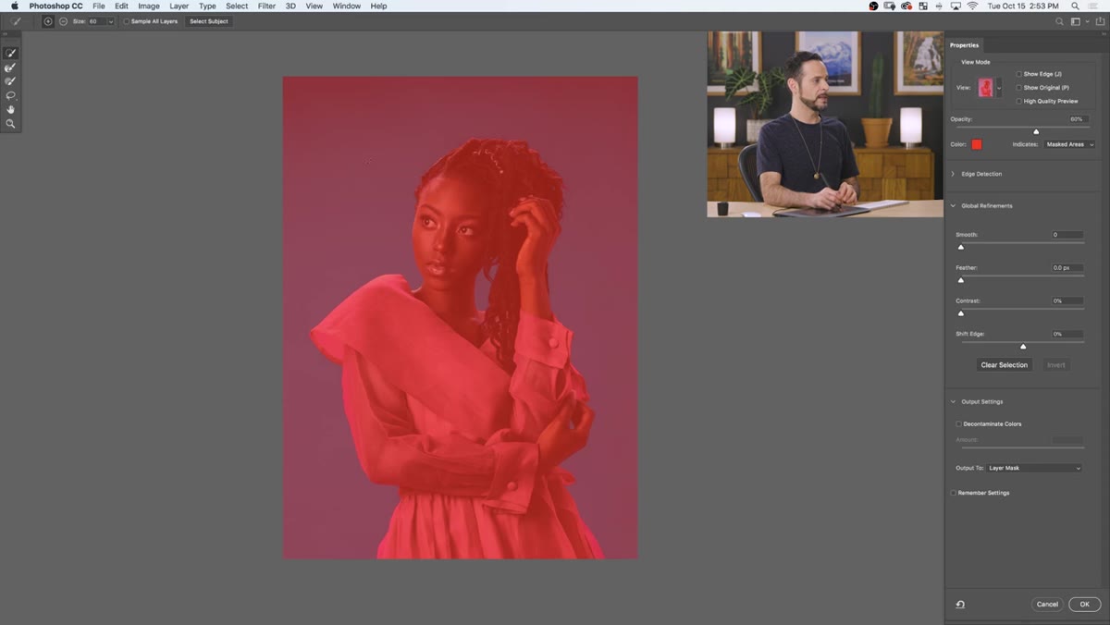Select the Lasso tool

(10, 95)
